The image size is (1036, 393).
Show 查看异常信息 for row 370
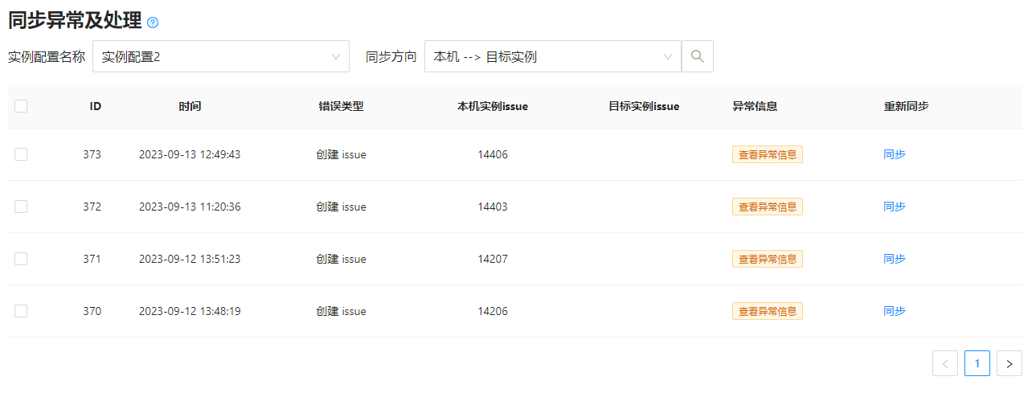pyautogui.click(x=767, y=311)
